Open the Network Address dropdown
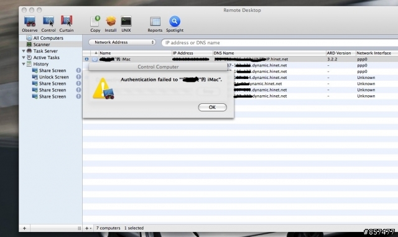Image resolution: width=398 pixels, height=237 pixels. click(x=122, y=42)
